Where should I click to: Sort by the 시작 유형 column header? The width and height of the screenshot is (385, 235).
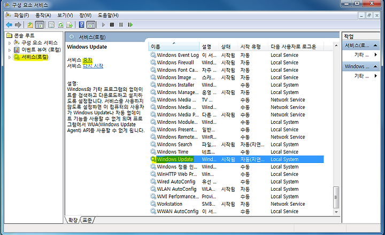[x=253, y=46]
